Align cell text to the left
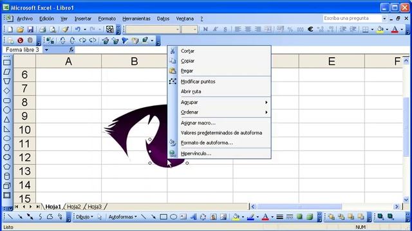The width and height of the screenshot is (412, 231). pyautogui.click(x=238, y=30)
